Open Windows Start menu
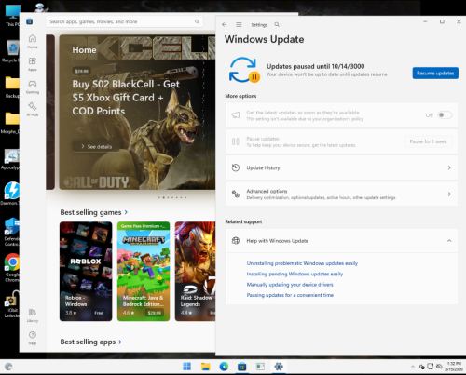Image resolution: width=466 pixels, height=375 pixels. [x=187, y=367]
